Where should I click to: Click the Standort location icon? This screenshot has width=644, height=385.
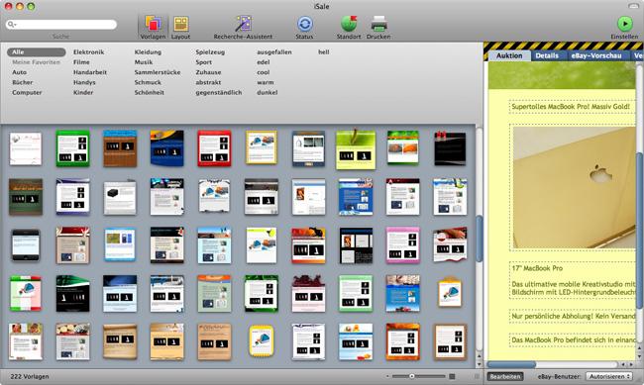pos(349,24)
